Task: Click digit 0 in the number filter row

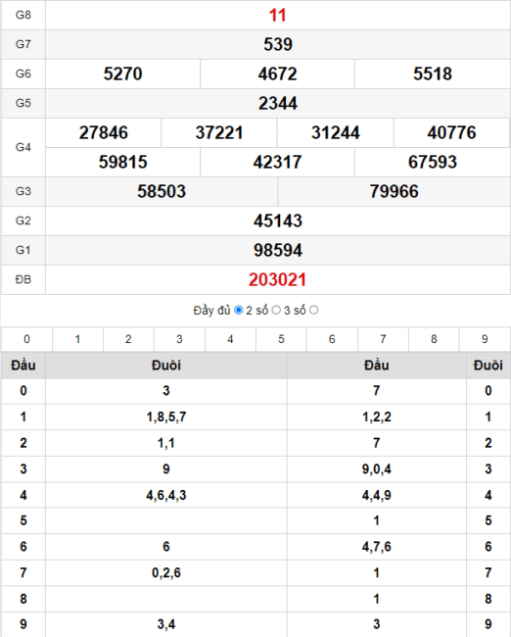Action: pos(26,339)
